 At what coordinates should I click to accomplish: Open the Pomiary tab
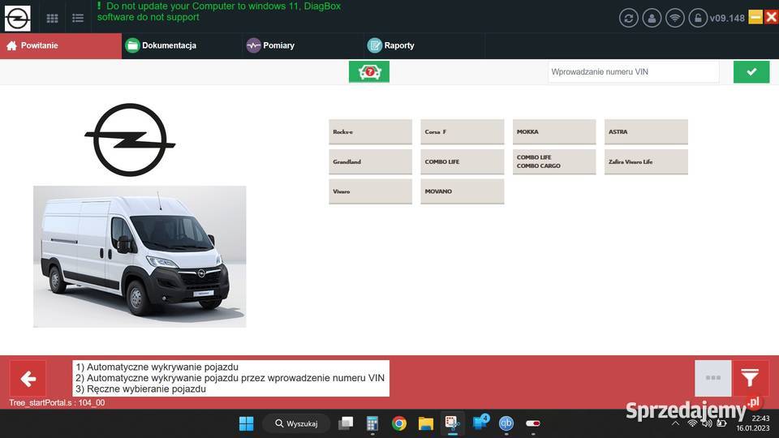pos(303,45)
